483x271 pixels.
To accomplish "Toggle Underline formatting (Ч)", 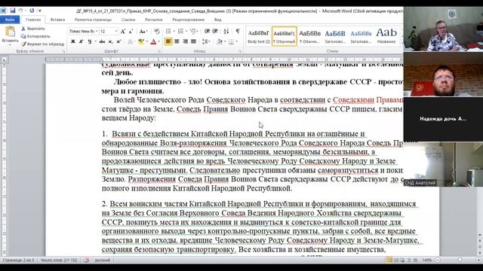I will 89,41.
